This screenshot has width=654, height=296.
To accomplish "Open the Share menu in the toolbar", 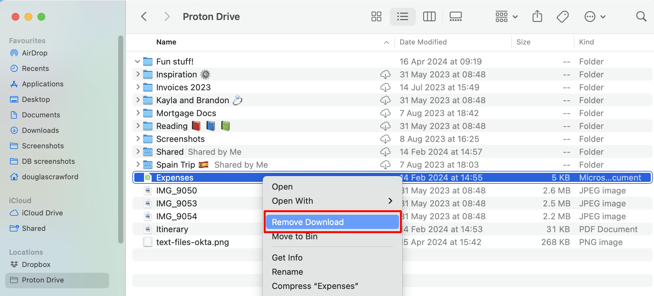I will click(537, 16).
